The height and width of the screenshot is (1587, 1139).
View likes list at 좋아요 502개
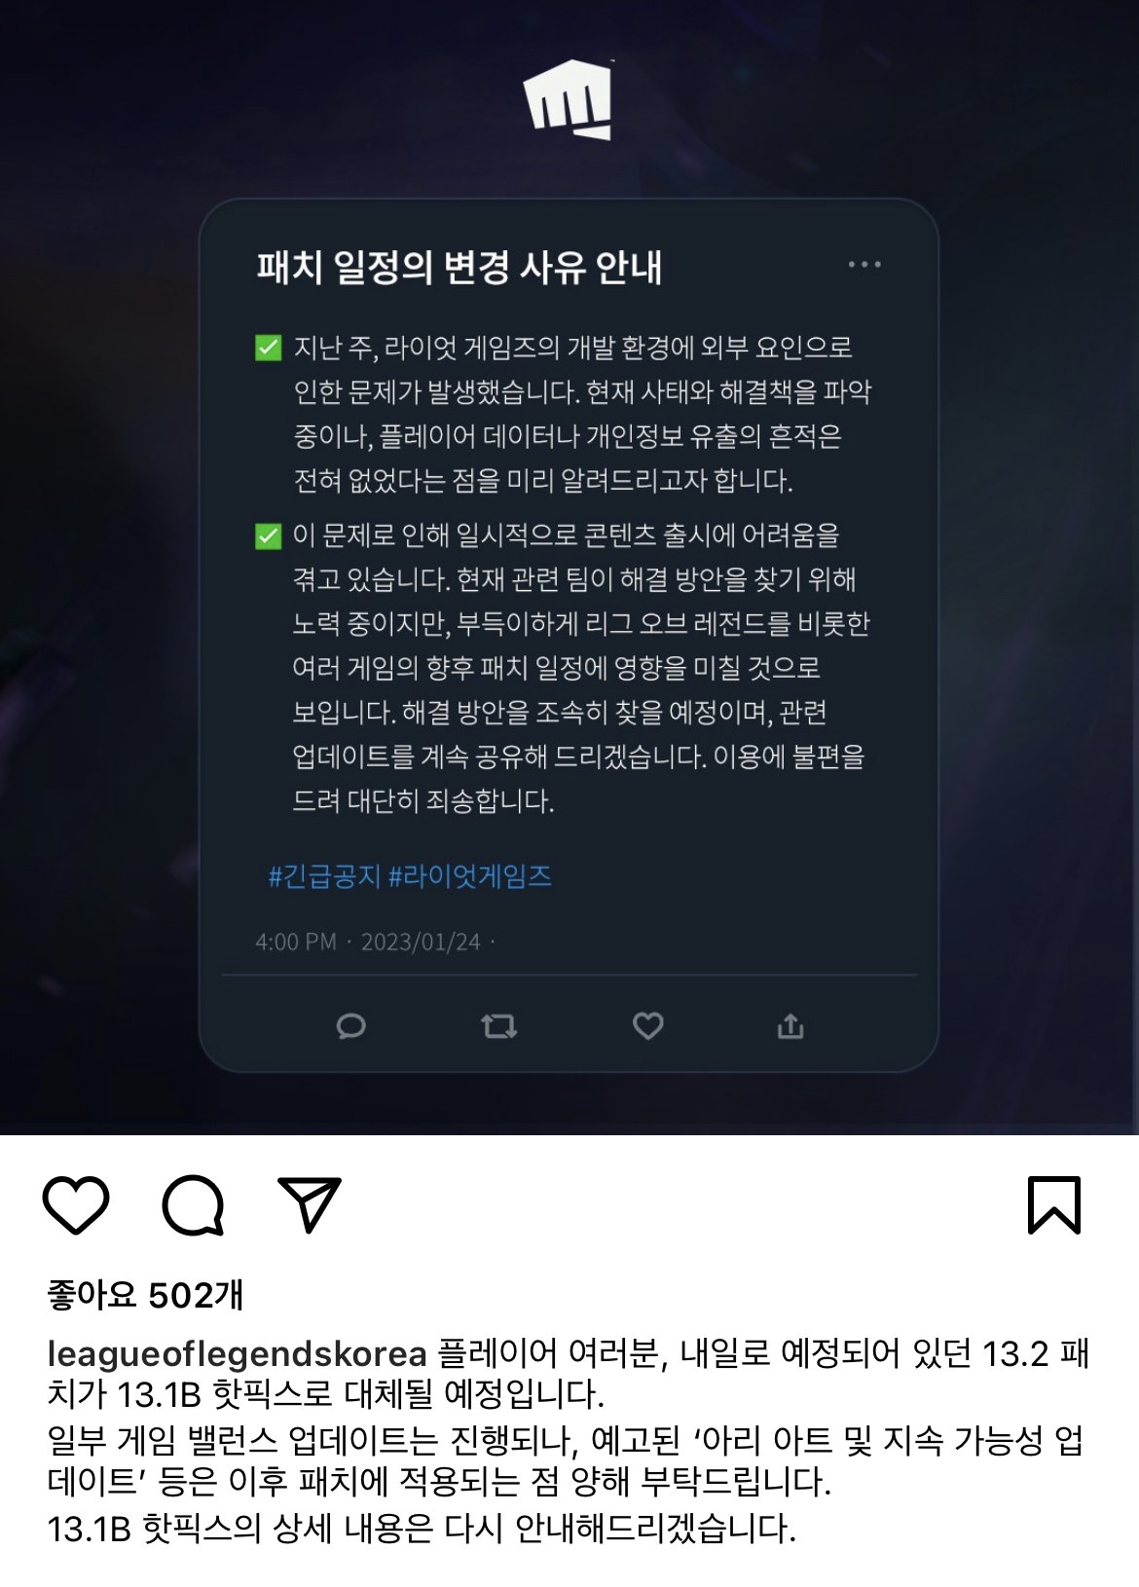(145, 1295)
